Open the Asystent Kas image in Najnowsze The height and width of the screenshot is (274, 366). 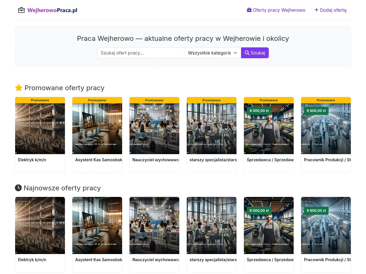pos(97,225)
